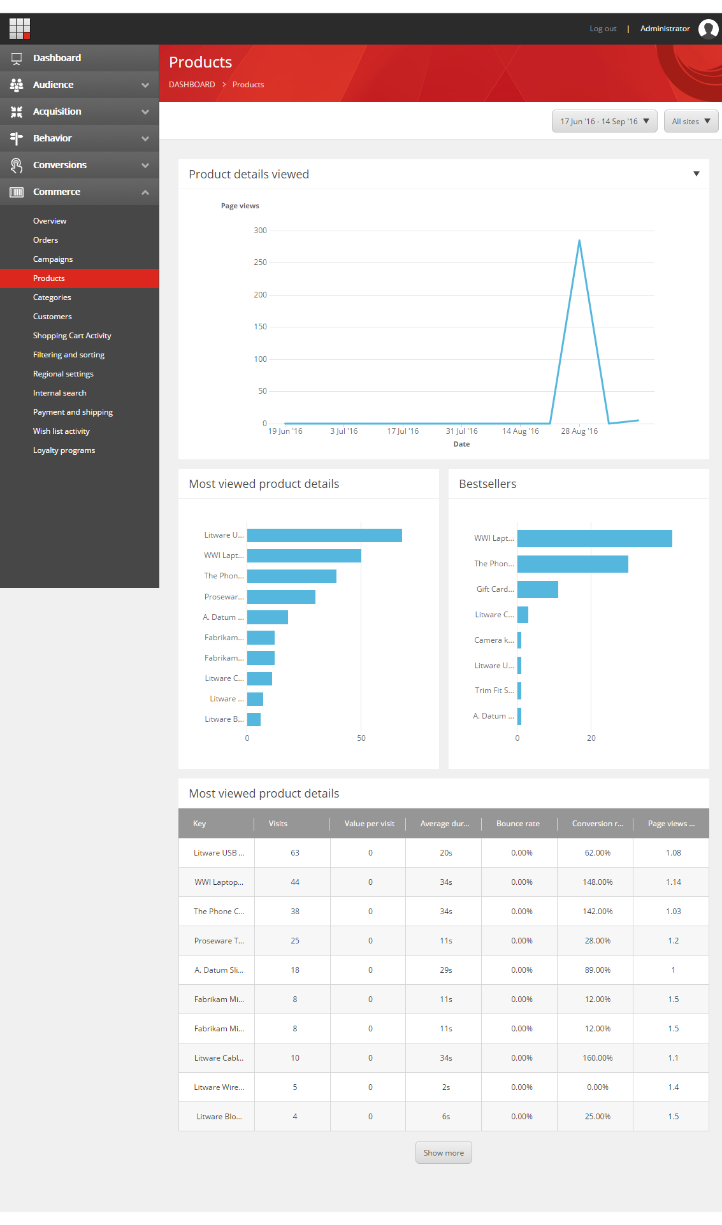Click the Audience people icon

point(17,85)
